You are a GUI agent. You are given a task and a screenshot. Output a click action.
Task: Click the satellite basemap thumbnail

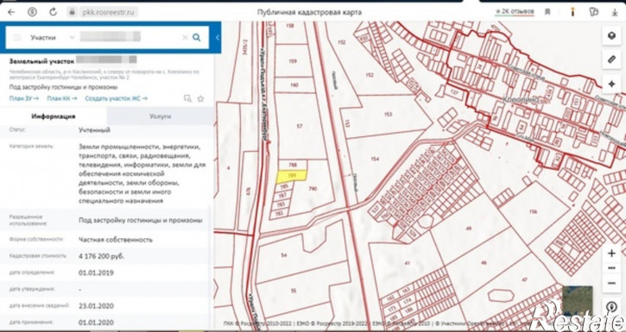pos(578,301)
